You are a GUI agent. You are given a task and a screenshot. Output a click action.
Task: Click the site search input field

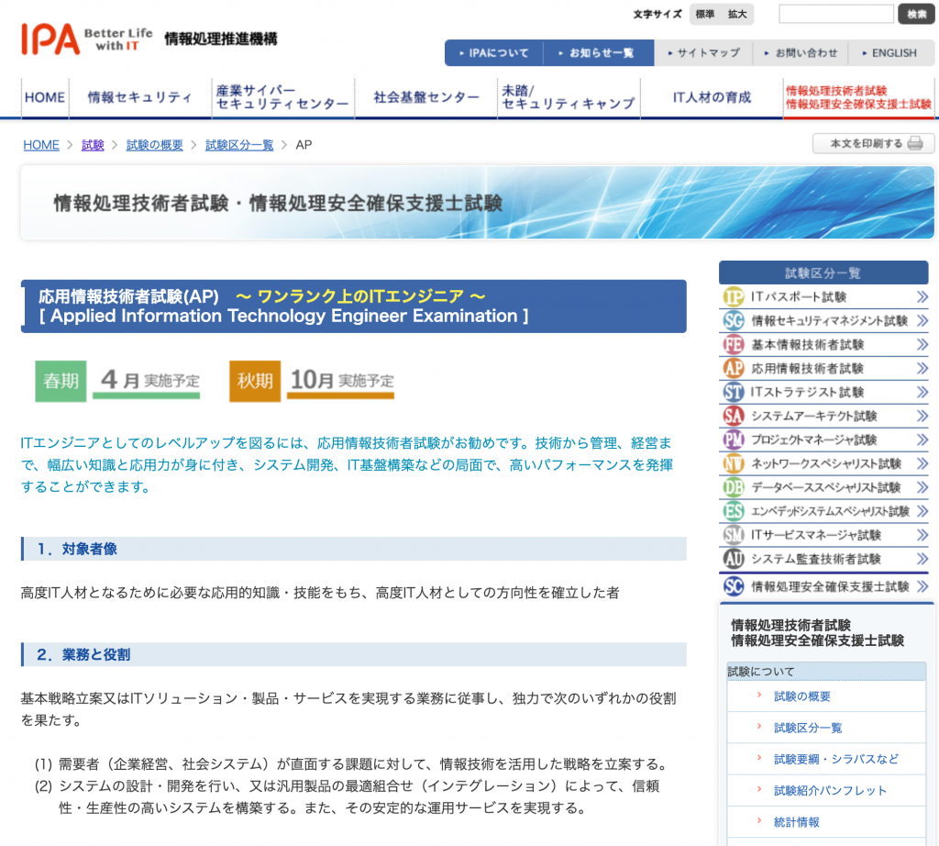836,14
